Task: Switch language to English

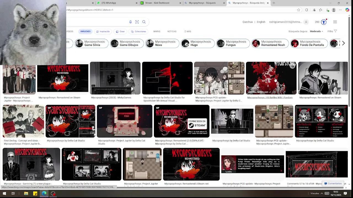Action: tap(261, 22)
